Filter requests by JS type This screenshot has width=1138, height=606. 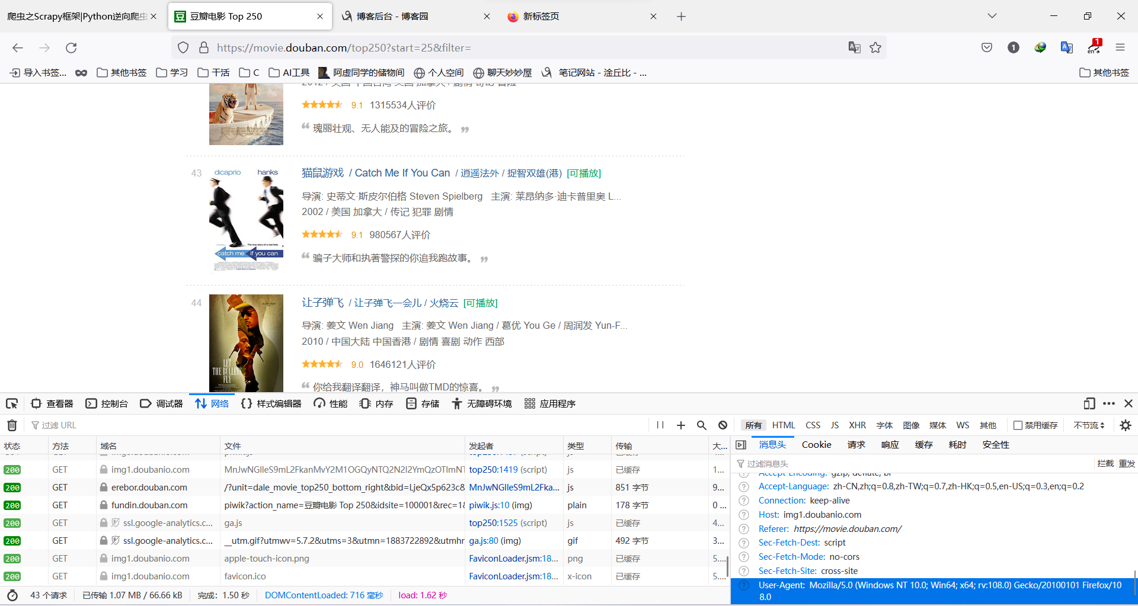835,425
